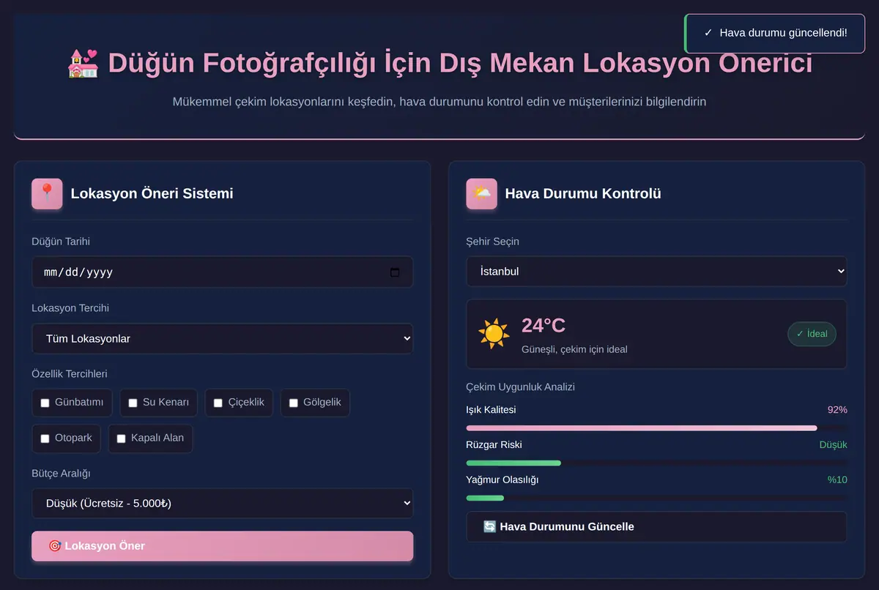
Task: Check the Çiçeklik option
Action: [x=218, y=403]
